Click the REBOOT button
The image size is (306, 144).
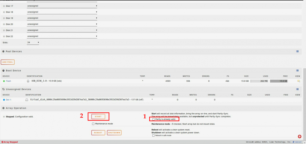point(98,133)
